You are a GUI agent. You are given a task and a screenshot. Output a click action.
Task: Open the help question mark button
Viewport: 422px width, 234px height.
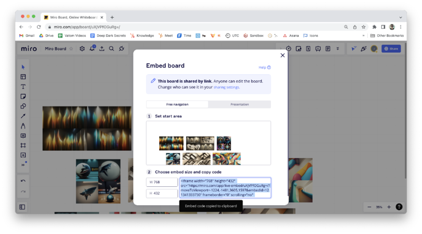399,207
